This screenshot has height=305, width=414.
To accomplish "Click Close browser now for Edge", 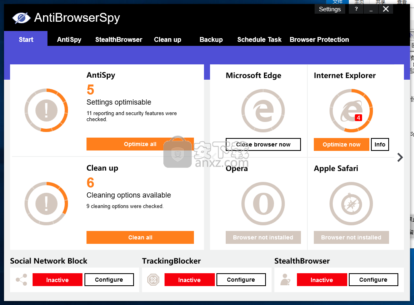I will point(263,144).
